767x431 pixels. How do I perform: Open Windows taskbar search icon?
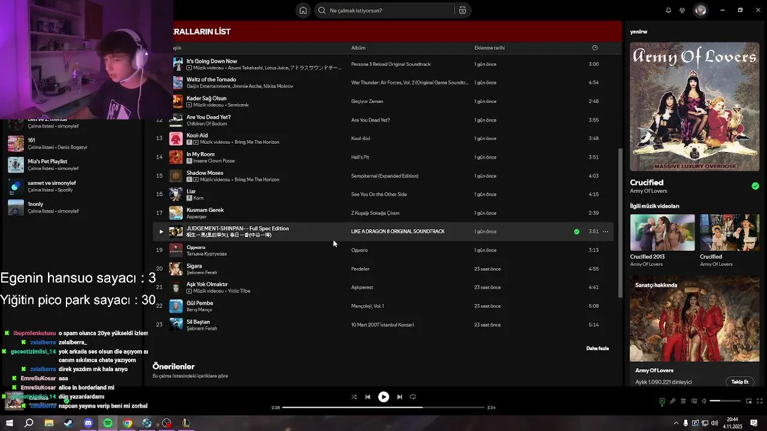coord(29,423)
